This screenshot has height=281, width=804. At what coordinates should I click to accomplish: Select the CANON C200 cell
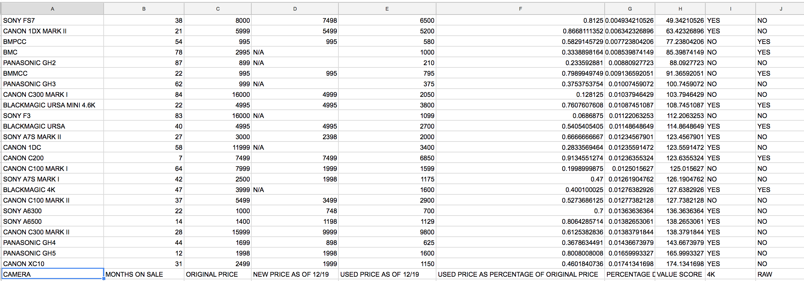(52, 158)
